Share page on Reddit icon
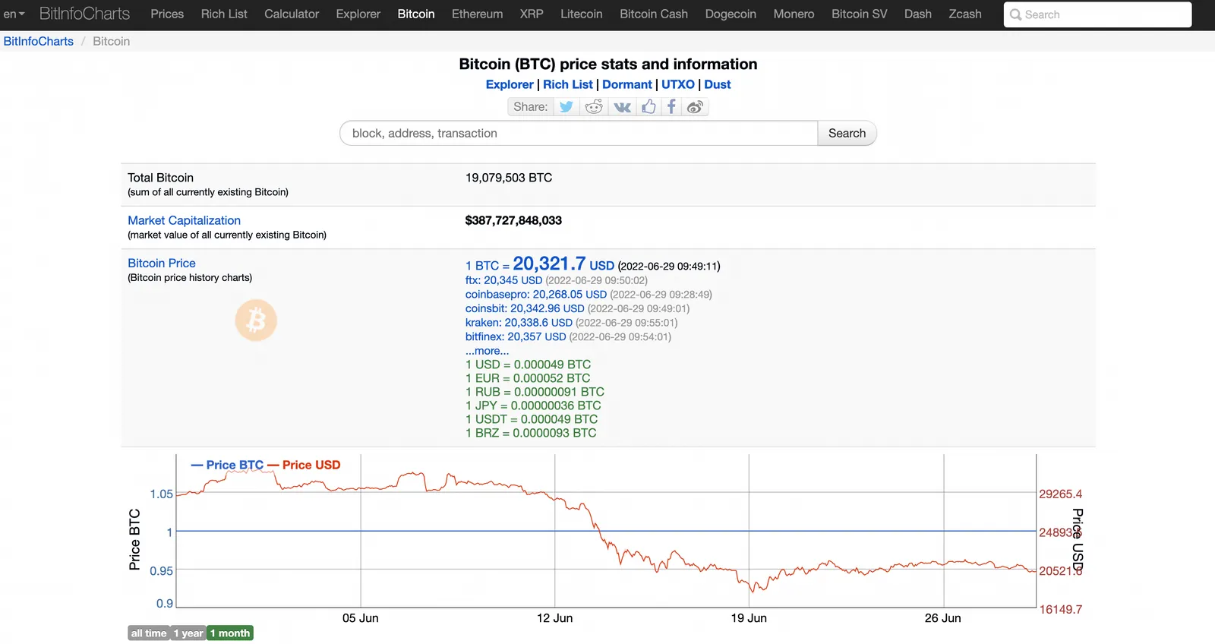 pyautogui.click(x=594, y=107)
